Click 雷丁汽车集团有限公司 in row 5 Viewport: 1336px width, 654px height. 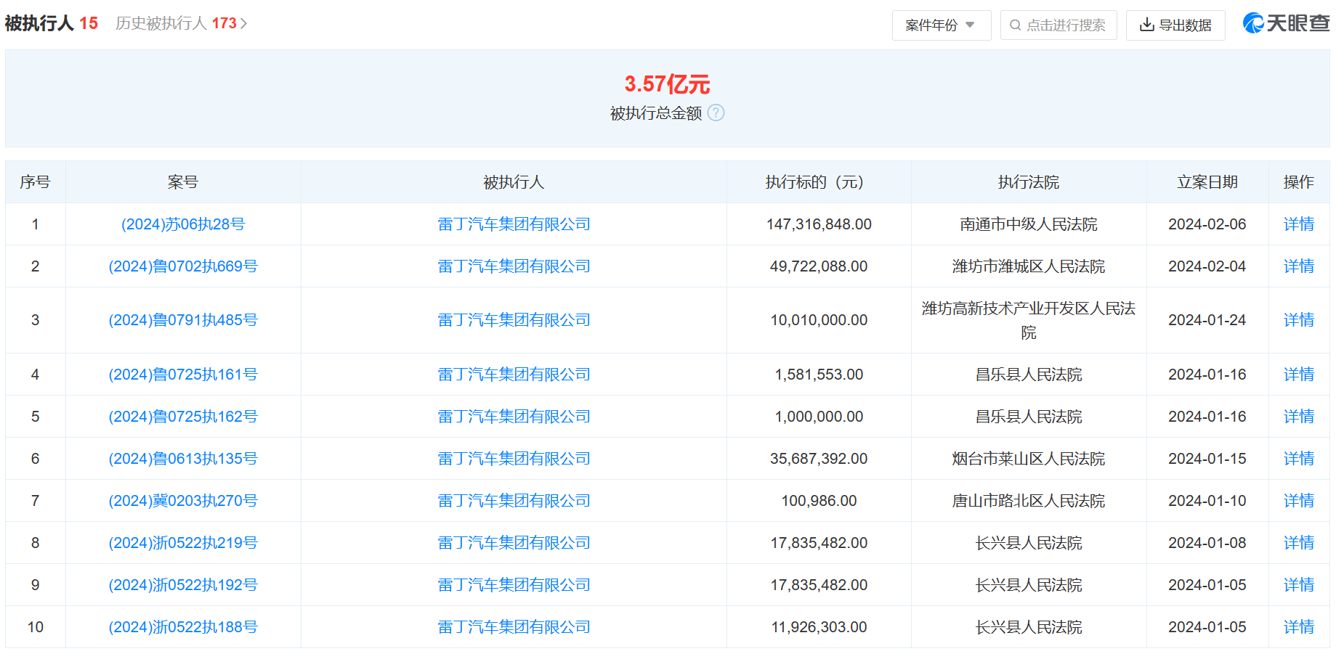coord(514,417)
